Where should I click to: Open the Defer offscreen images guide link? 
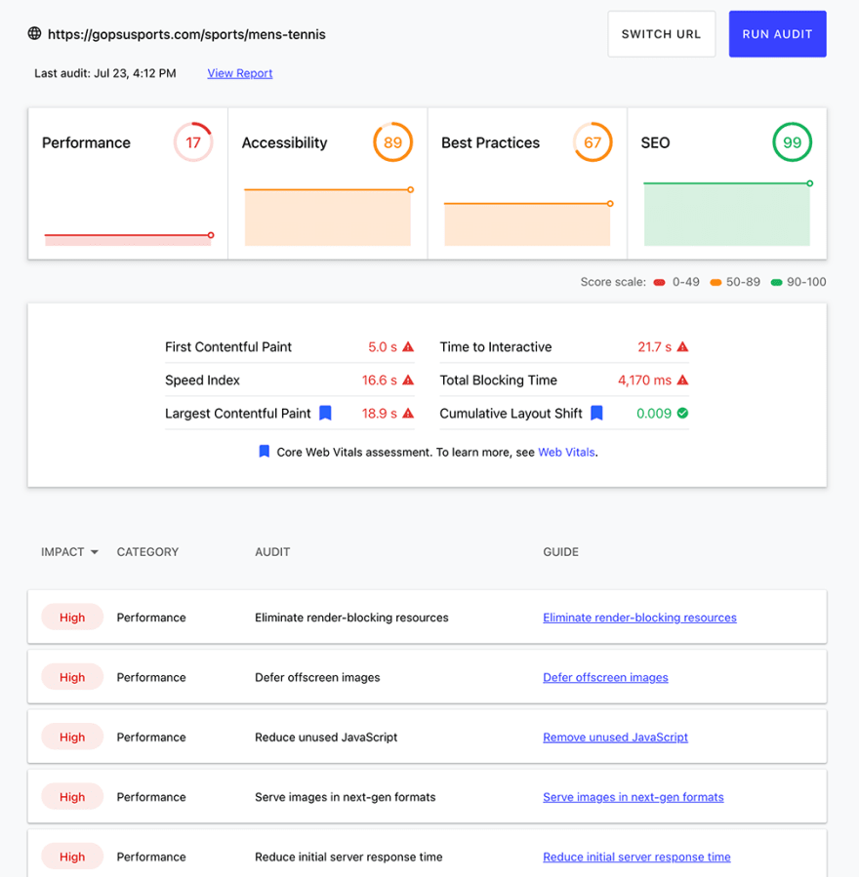(x=605, y=677)
